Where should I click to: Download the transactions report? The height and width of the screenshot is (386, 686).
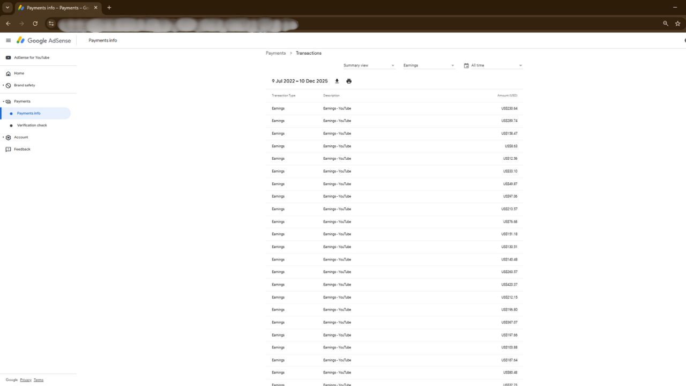[x=337, y=81]
